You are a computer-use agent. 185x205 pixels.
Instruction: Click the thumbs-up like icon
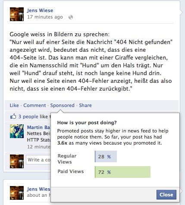click(13, 116)
